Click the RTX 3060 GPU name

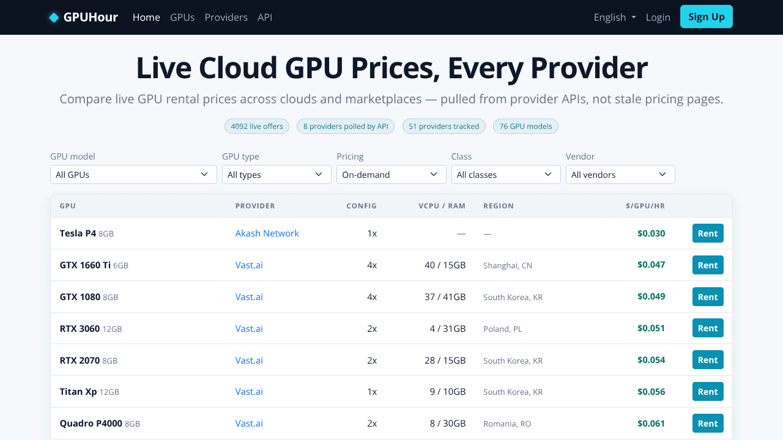pyautogui.click(x=80, y=329)
